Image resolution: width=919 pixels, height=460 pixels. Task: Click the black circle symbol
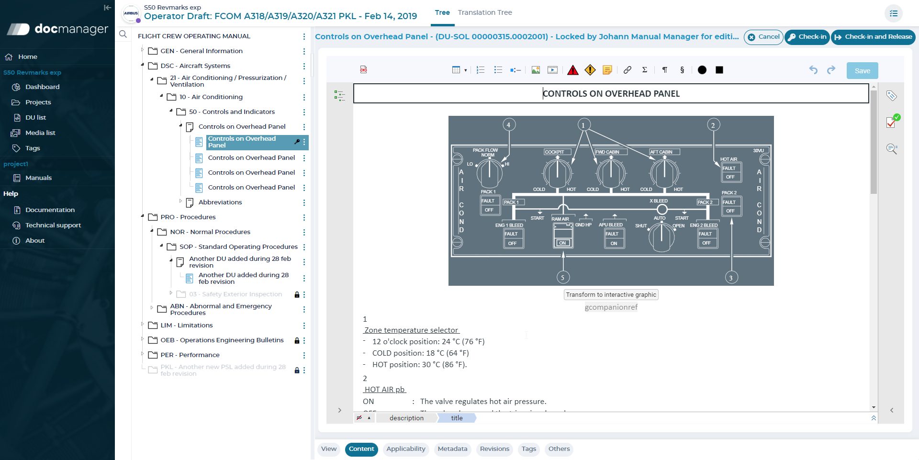(x=702, y=70)
